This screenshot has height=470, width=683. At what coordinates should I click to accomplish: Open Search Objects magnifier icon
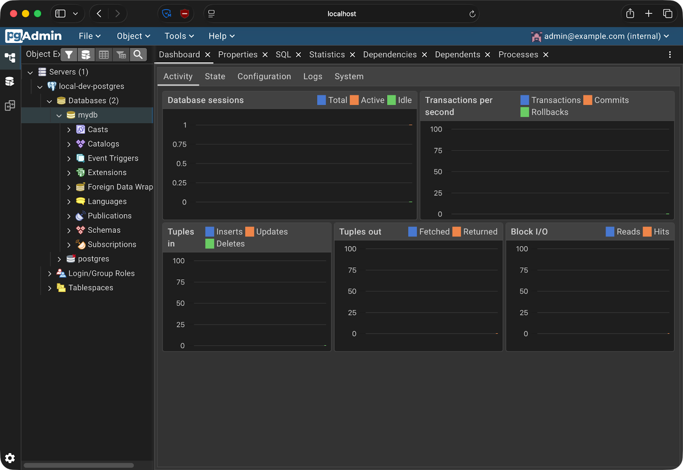pyautogui.click(x=138, y=55)
